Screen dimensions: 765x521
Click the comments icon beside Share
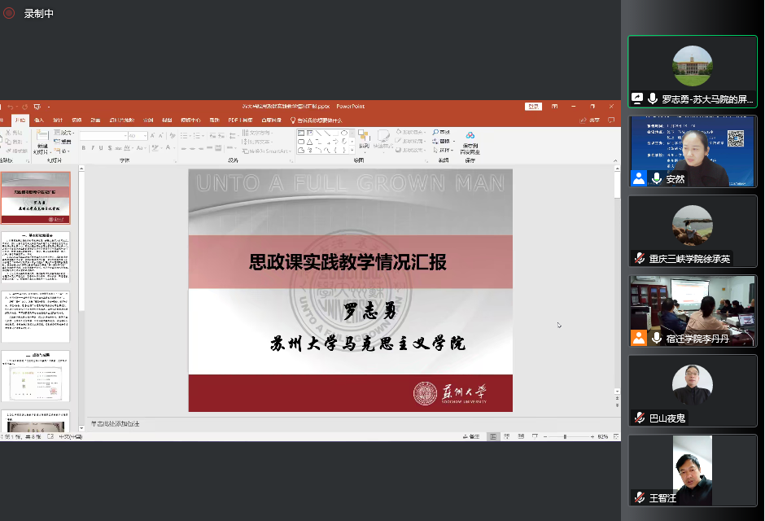click(x=610, y=120)
